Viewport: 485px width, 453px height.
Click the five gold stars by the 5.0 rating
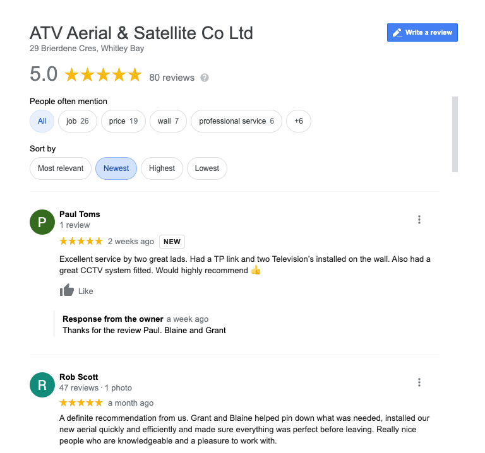(104, 75)
